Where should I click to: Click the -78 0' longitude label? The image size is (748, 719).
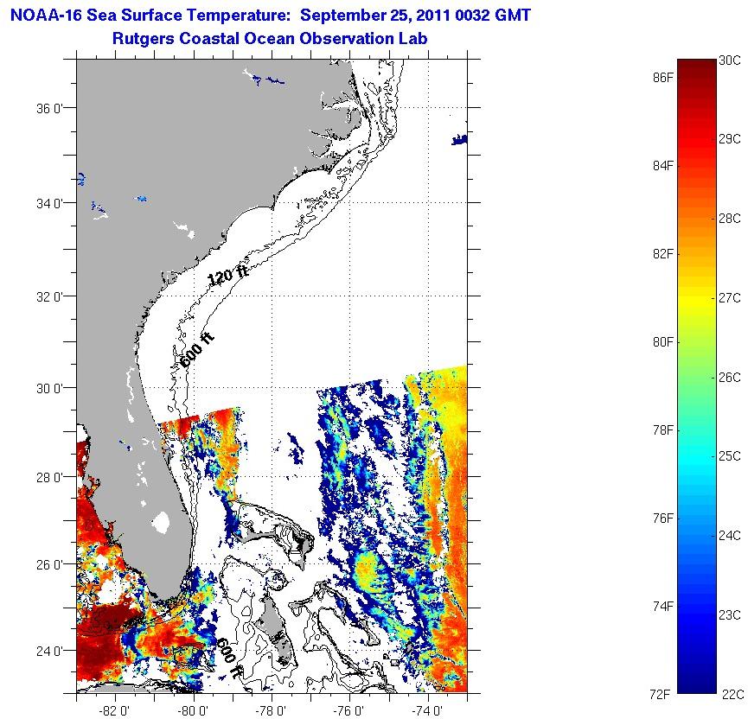[x=271, y=711]
